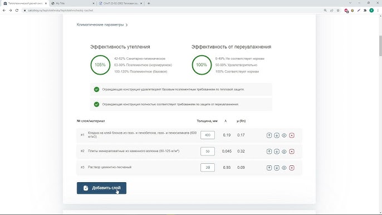Move layer #1 up with arrow icon
382x215 pixels.
269,135
